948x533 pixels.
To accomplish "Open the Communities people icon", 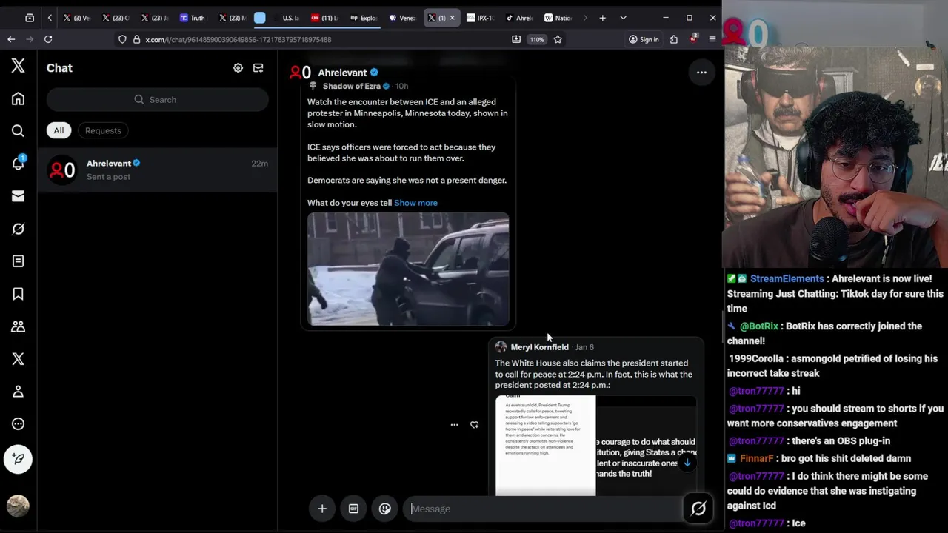I will click(x=18, y=326).
